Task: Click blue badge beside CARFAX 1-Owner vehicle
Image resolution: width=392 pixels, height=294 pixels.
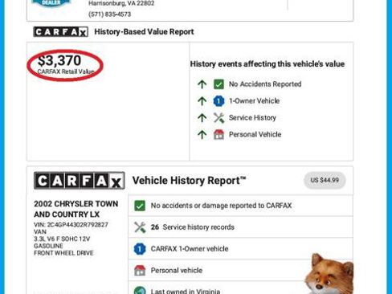Action: (140, 249)
